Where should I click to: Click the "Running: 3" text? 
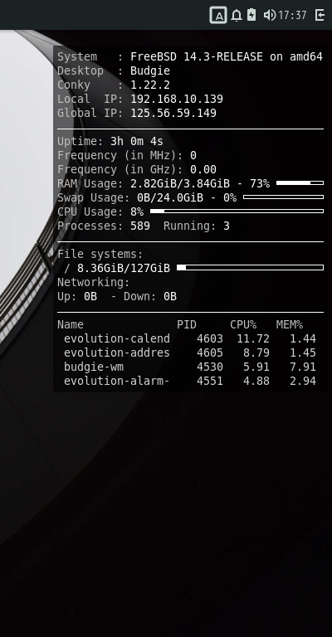pyautogui.click(x=196, y=226)
